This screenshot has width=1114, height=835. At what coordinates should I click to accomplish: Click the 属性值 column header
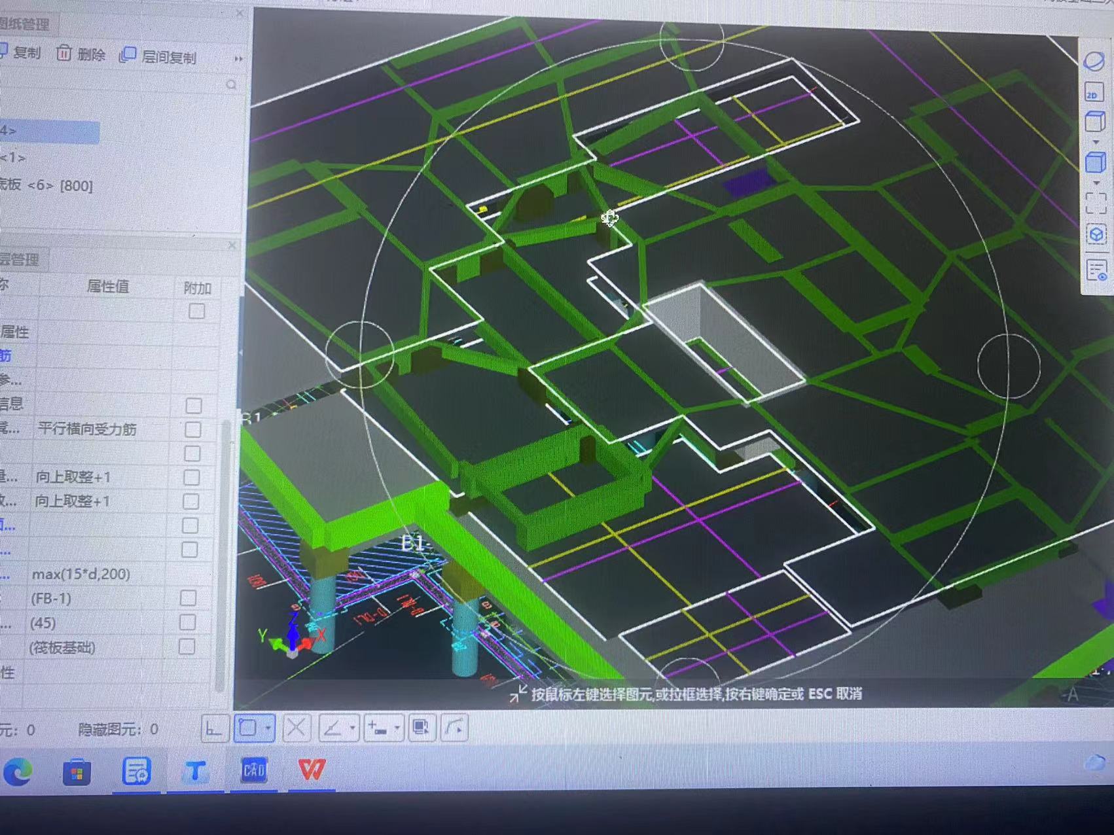pos(108,287)
